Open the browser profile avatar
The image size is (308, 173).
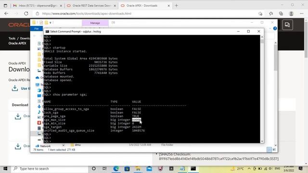(x=291, y=13)
